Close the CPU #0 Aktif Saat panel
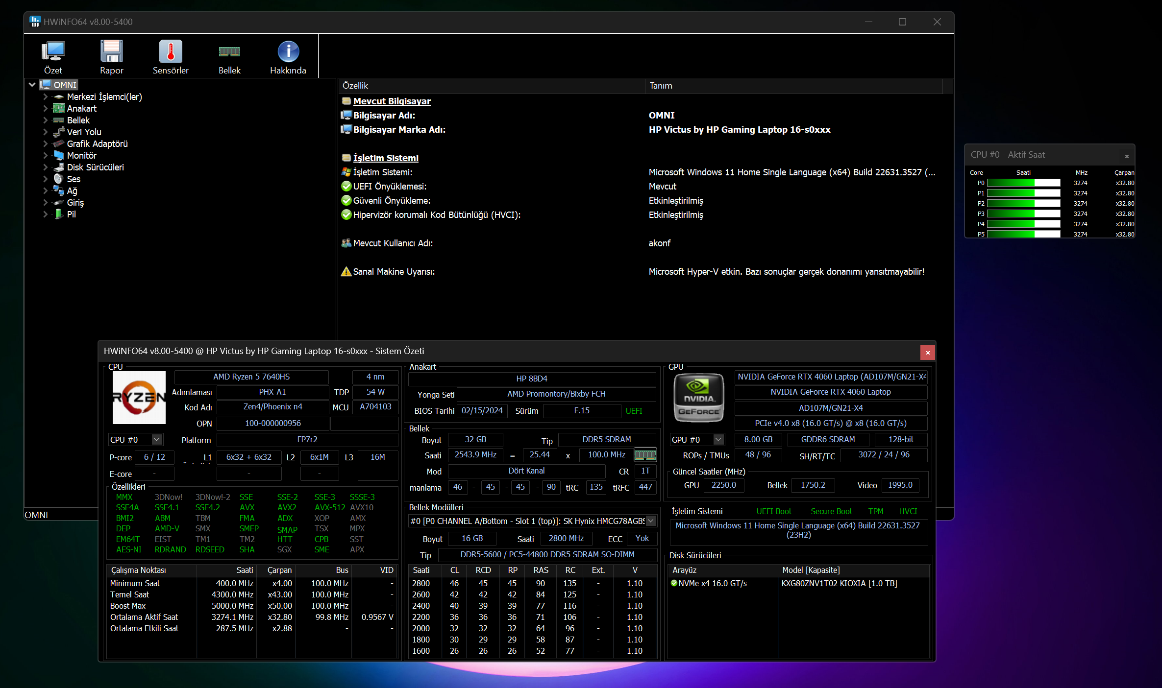This screenshot has width=1162, height=688. [1127, 156]
